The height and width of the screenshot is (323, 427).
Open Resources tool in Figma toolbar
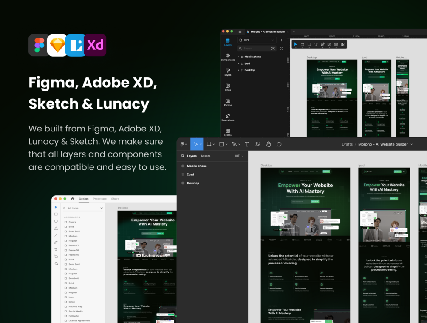[x=257, y=144]
